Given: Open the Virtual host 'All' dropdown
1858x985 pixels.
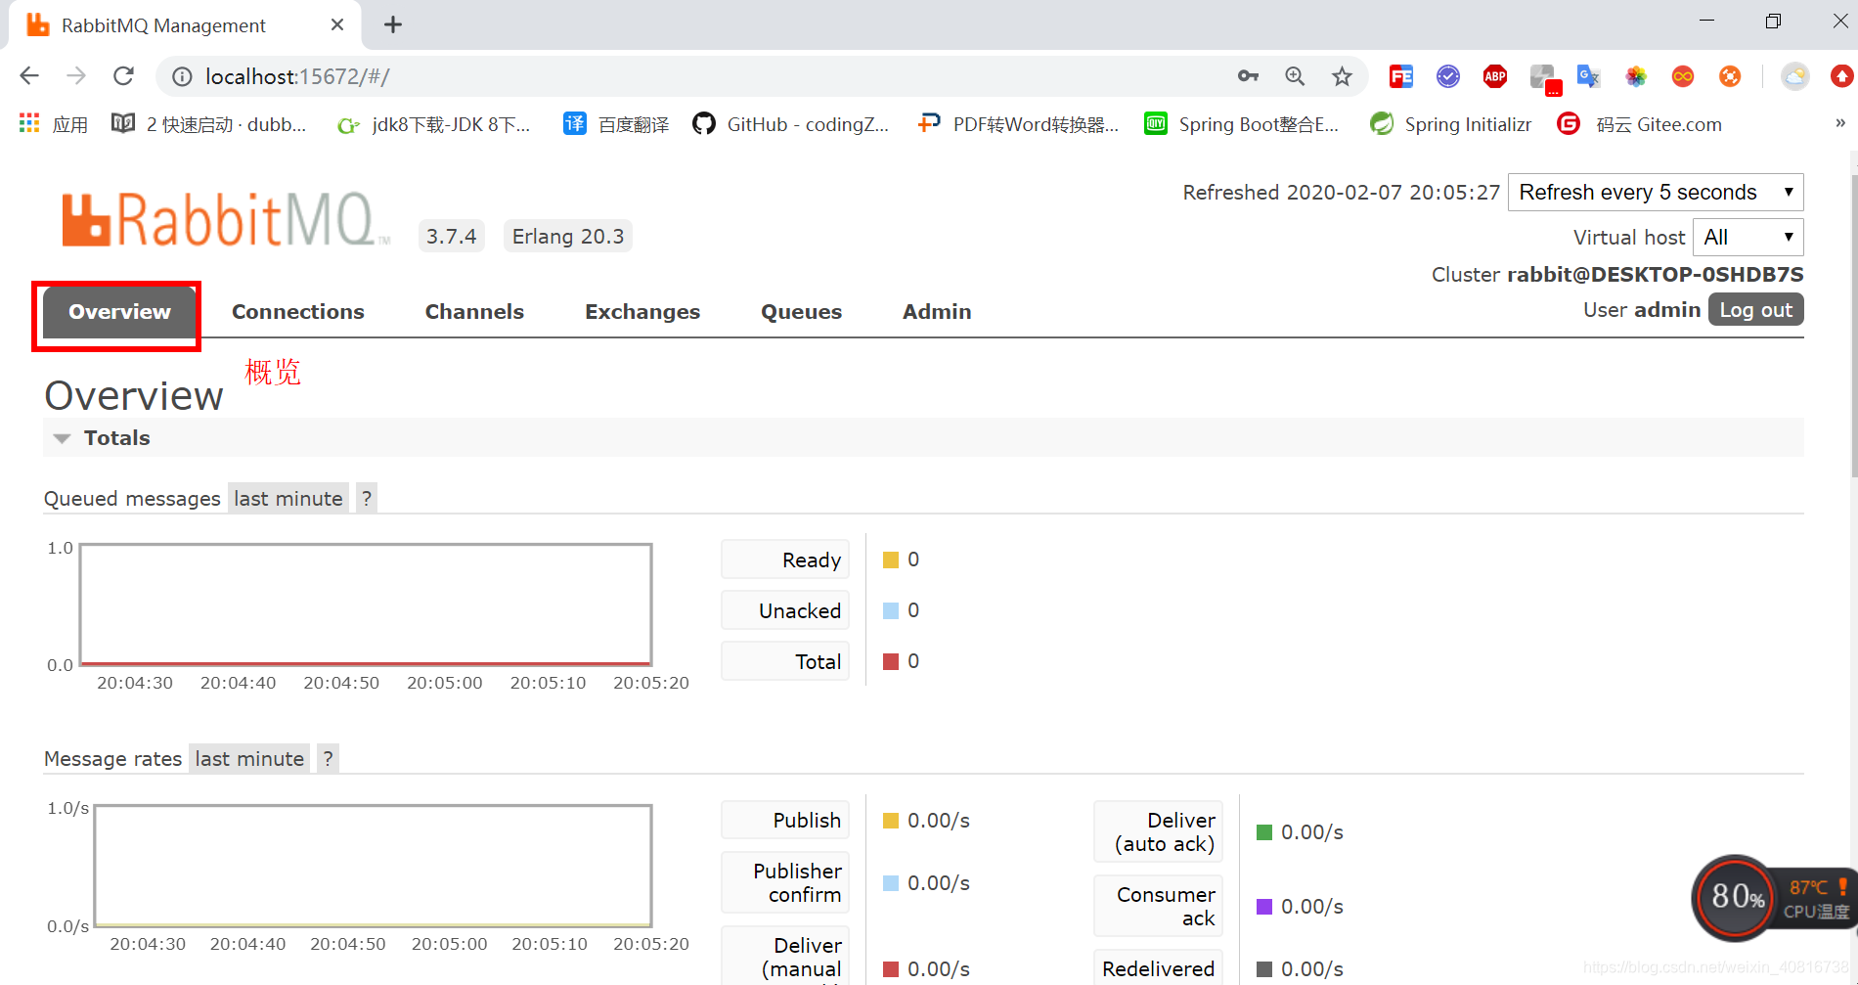Looking at the screenshot, I should pos(1747,237).
